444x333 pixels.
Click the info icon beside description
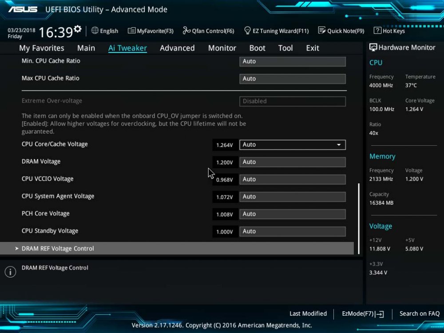(11, 272)
